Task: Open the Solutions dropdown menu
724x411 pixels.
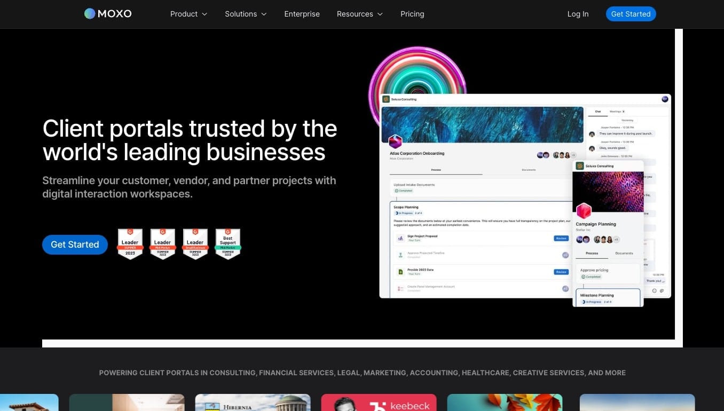Action: coord(246,14)
